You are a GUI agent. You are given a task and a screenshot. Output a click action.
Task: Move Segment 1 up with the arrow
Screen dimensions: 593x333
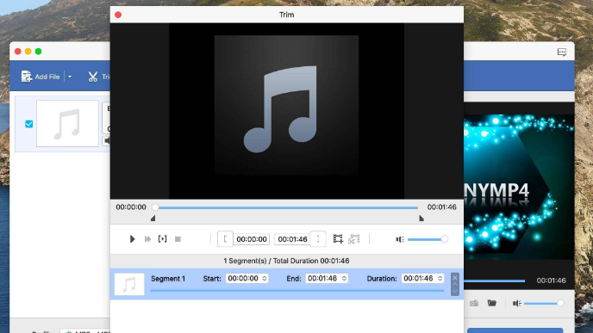click(454, 284)
